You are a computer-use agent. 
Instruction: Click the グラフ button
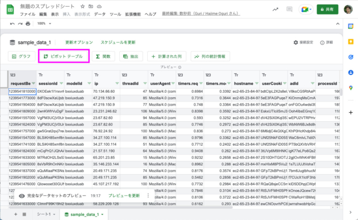click(x=22, y=56)
